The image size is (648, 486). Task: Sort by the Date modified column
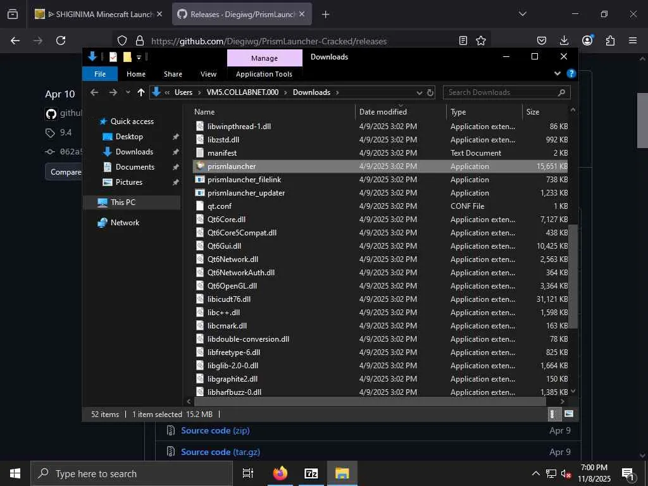coord(400,111)
